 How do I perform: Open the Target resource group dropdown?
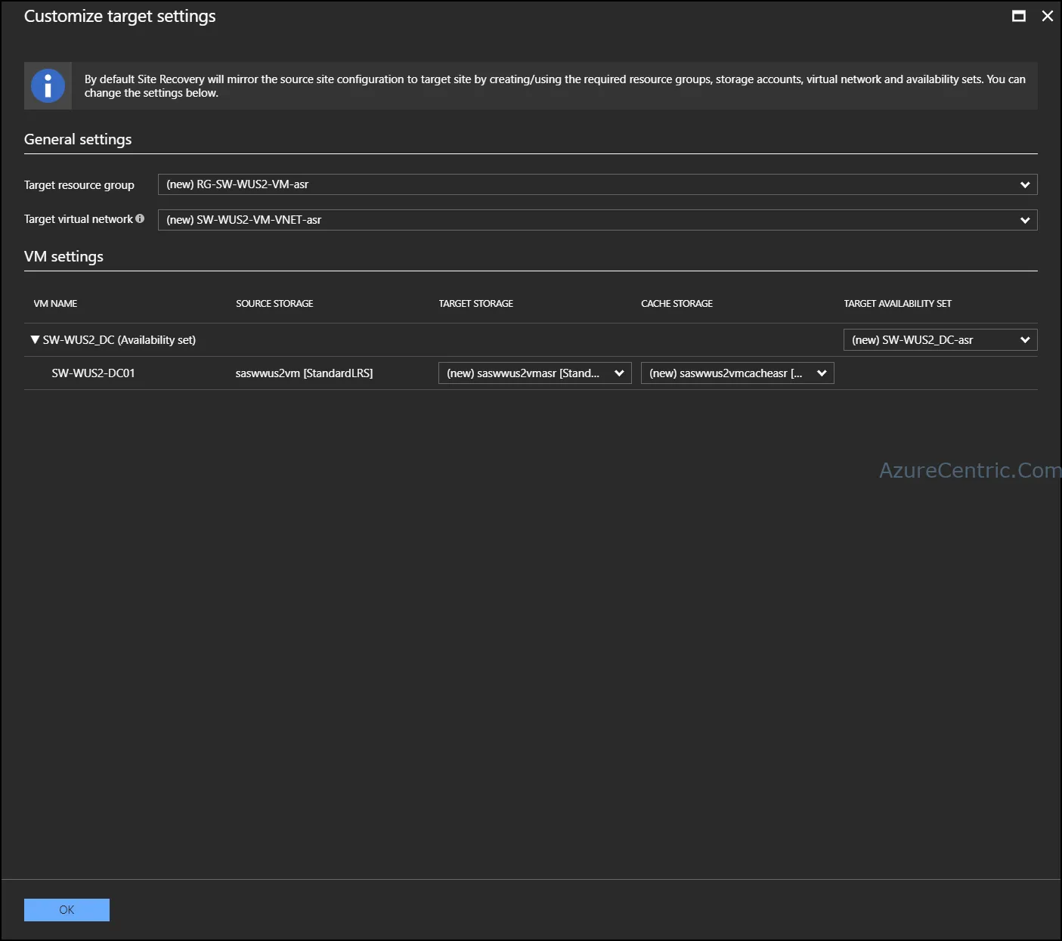tap(597, 184)
